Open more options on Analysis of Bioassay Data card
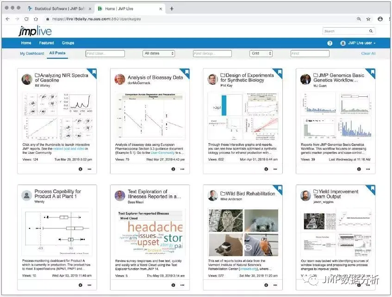Screen dimensions: 392x297 pyautogui.click(x=182, y=169)
